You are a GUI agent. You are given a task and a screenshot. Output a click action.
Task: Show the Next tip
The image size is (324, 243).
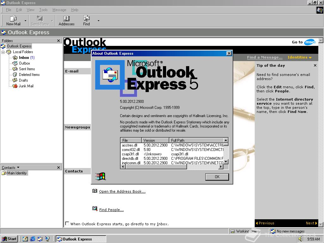click(312, 223)
